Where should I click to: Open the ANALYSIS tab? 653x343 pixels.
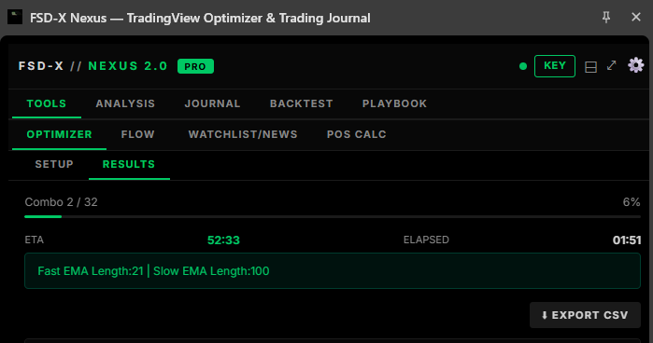125,103
